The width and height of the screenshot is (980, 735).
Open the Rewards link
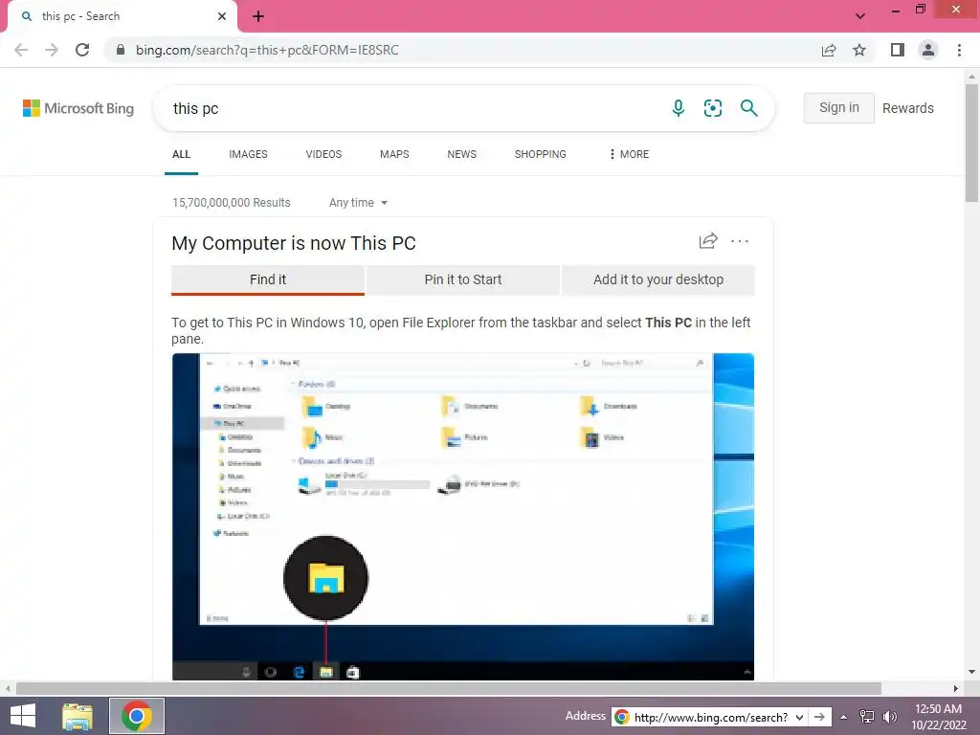907,108
